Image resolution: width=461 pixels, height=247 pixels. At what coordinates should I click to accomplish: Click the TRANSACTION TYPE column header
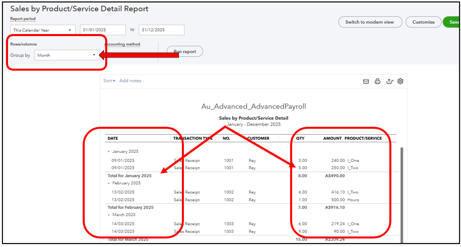tap(193, 138)
